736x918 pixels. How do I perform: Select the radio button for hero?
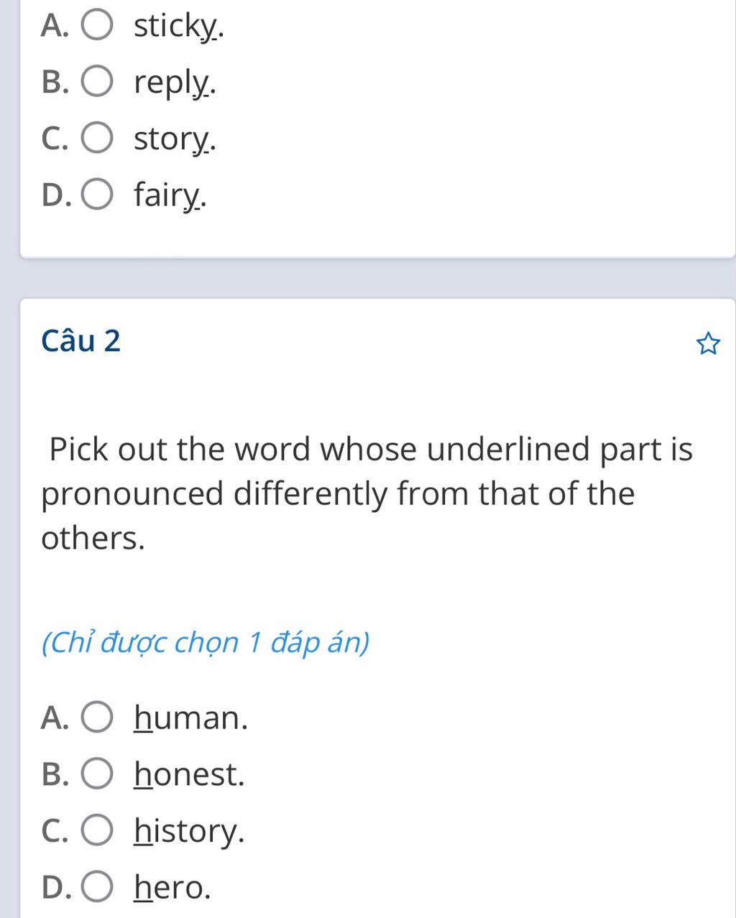(97, 888)
